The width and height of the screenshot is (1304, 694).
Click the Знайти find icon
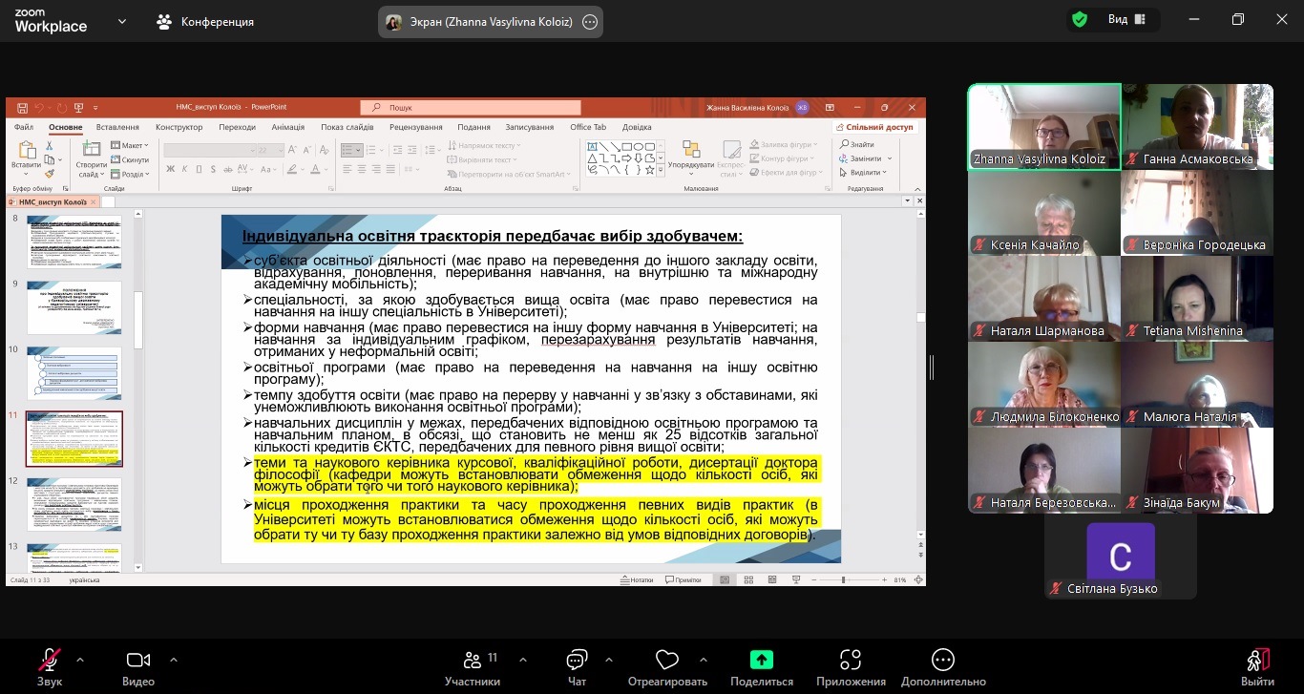844,145
